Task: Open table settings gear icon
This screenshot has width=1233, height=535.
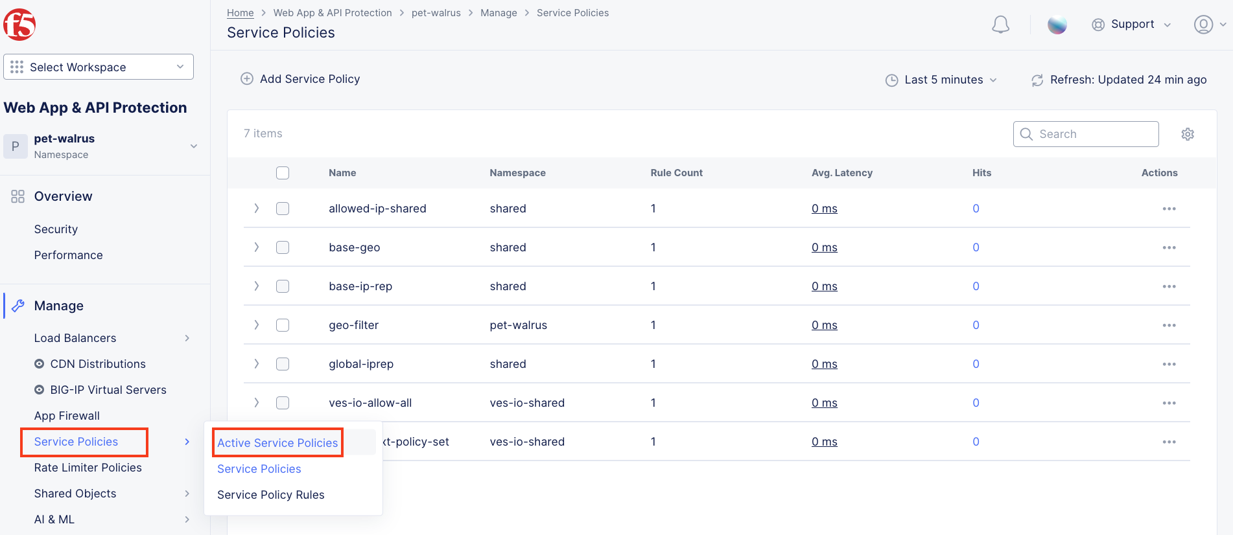Action: 1188,134
